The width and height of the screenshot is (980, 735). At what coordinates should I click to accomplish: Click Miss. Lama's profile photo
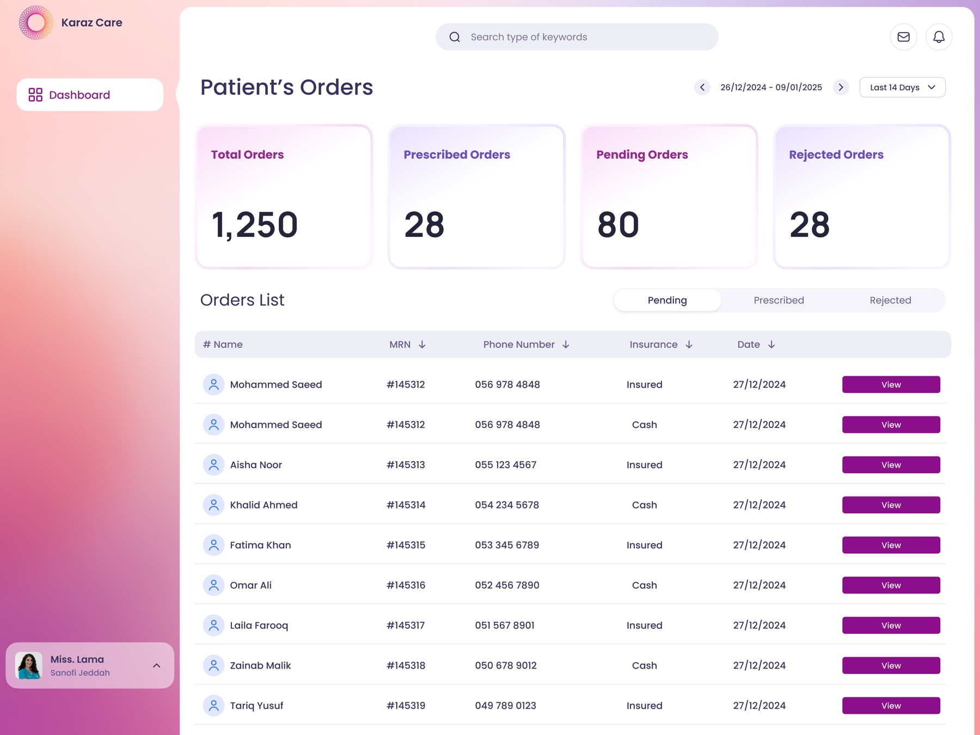click(x=29, y=665)
